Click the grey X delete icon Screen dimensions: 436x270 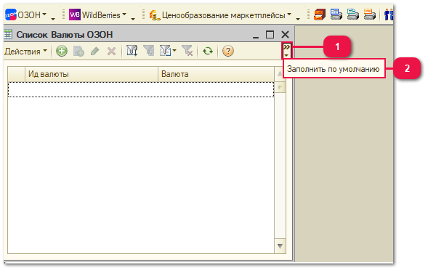(111, 51)
